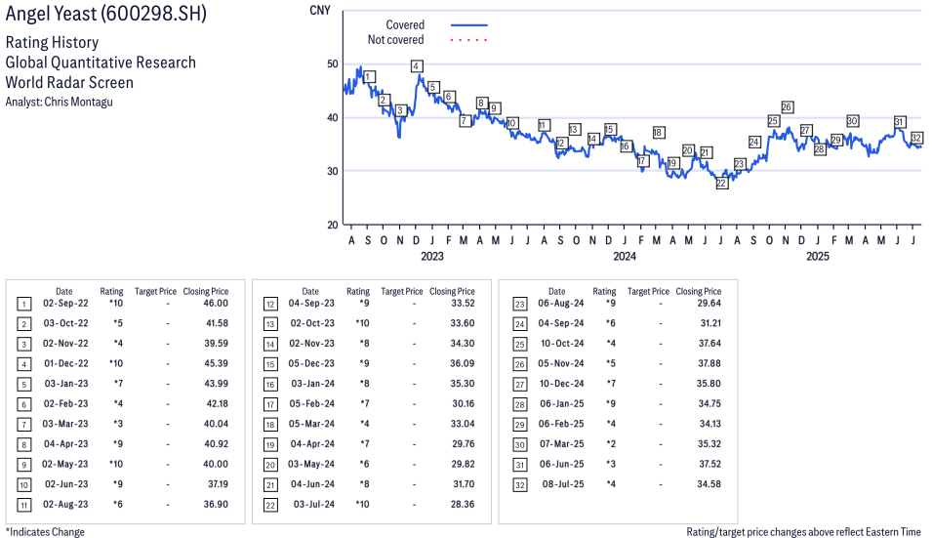Click the 2023 year label under the chart
Viewport: 932px width, 538px height.
(x=431, y=256)
